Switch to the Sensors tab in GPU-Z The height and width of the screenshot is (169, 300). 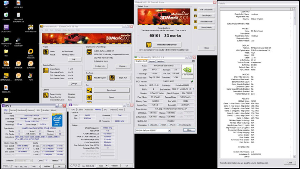(x=152, y=61)
